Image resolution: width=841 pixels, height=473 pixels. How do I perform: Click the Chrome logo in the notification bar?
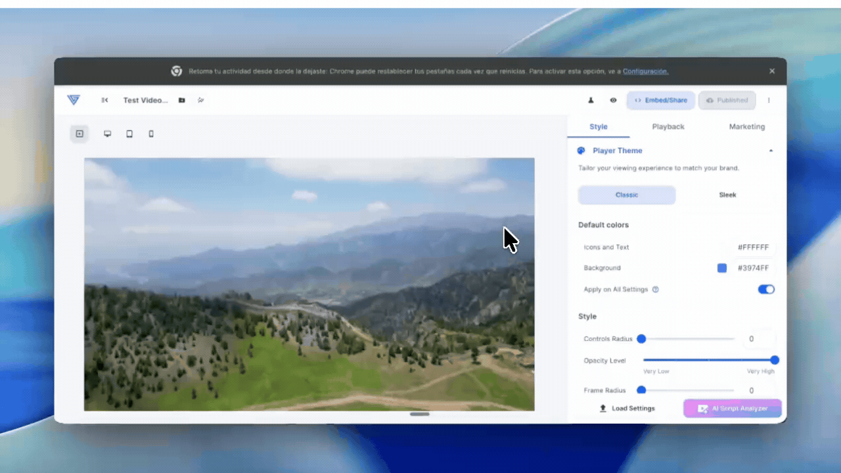(x=177, y=71)
